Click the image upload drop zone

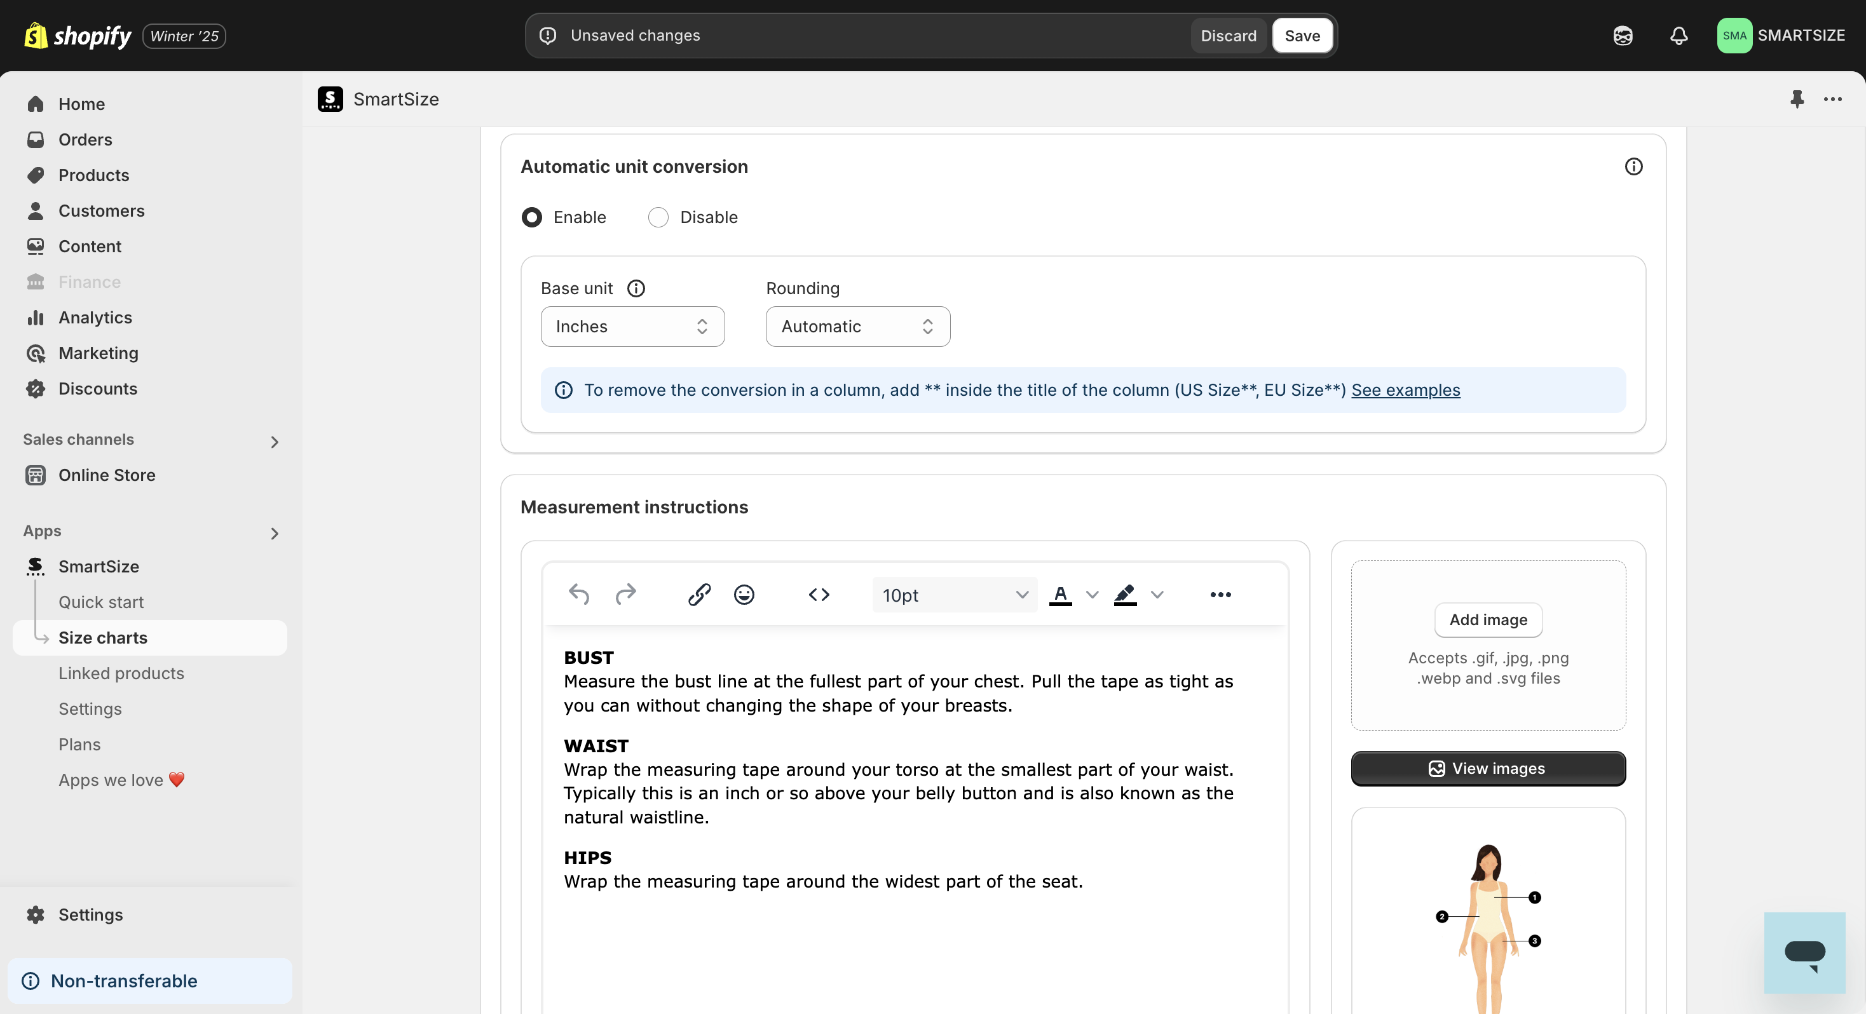pyautogui.click(x=1488, y=646)
